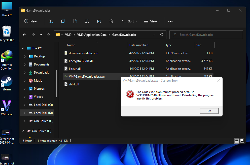Select the libcurl.dll file
Screen dimensions: 250x165
click(x=75, y=69)
